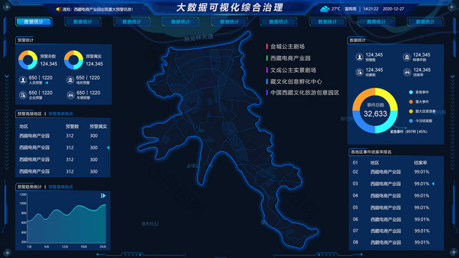Click the 车辆预警 car icon
Viewport: 459px width, 258px height.
pos(70,95)
